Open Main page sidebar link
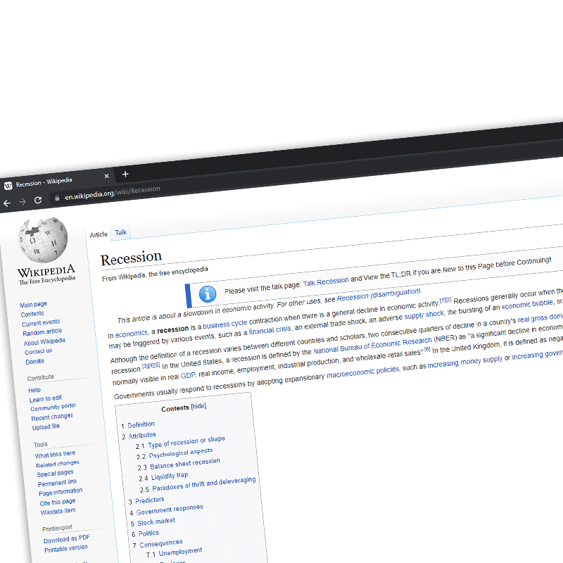 tap(33, 305)
